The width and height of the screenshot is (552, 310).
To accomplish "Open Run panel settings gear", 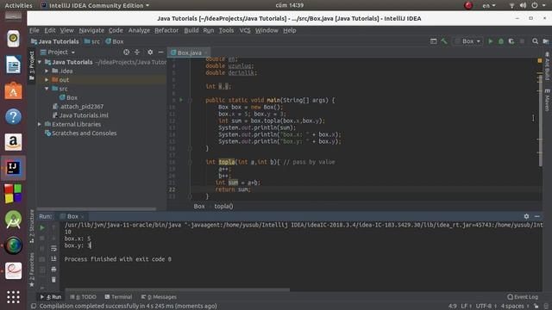I will [526, 216].
